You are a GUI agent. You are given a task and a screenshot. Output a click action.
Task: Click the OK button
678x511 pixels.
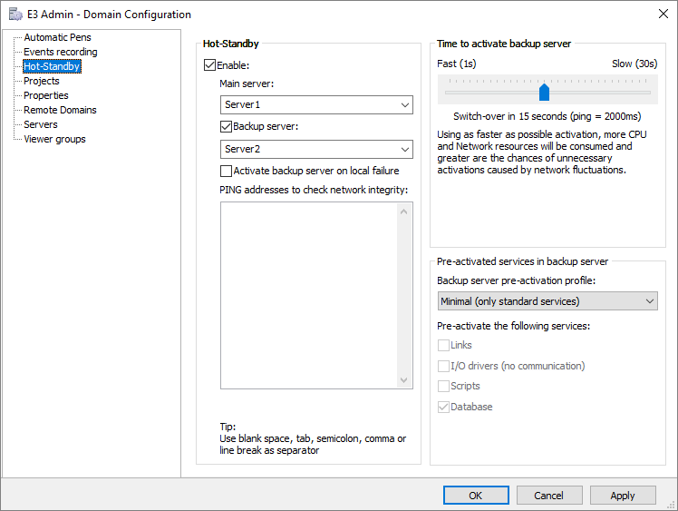point(476,496)
